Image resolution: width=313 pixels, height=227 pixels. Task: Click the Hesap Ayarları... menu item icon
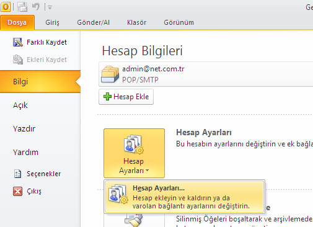(x=118, y=194)
